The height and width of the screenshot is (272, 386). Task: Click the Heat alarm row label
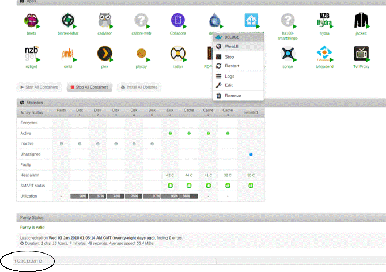29,175
